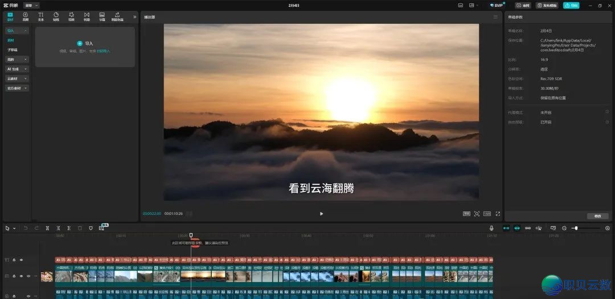
Task: Click the 发布模板 publish template button
Action: 547,6
